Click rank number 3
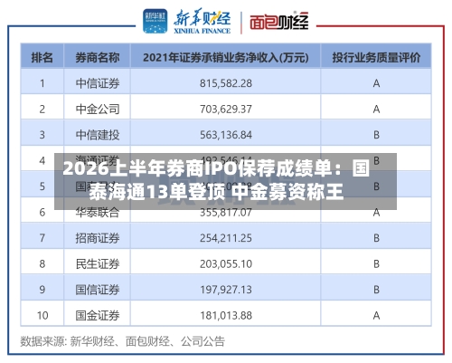Viewport: 452px width, 363px height. (42, 135)
